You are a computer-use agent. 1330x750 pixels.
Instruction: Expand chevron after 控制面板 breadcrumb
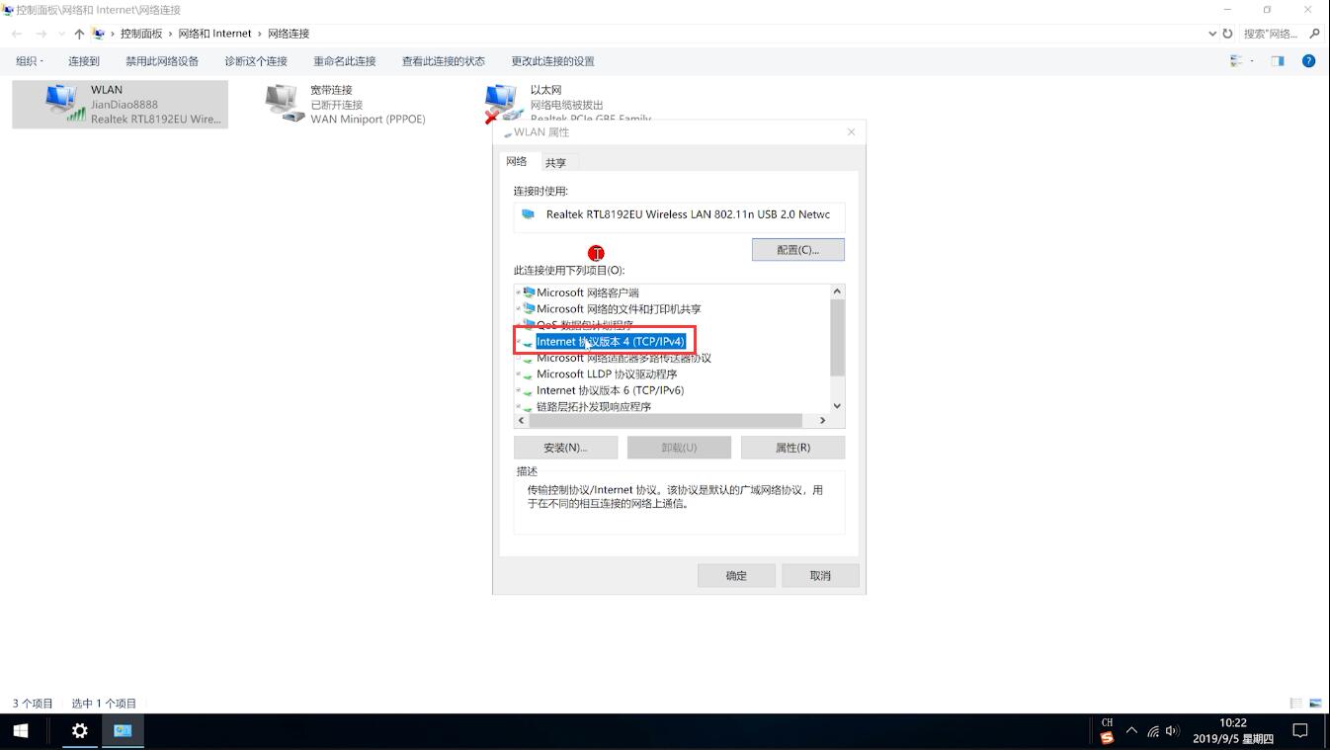click(x=170, y=34)
